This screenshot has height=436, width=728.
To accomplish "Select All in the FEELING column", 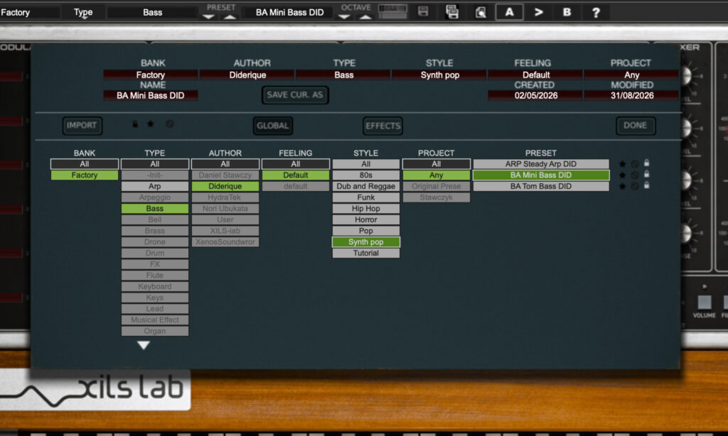I will (x=295, y=164).
